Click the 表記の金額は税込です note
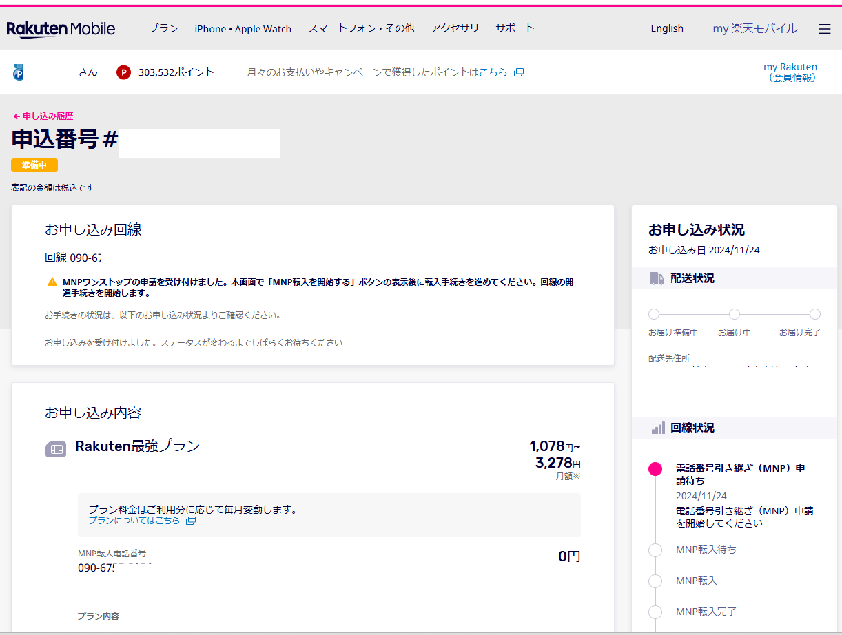The height and width of the screenshot is (635, 842). (x=52, y=187)
